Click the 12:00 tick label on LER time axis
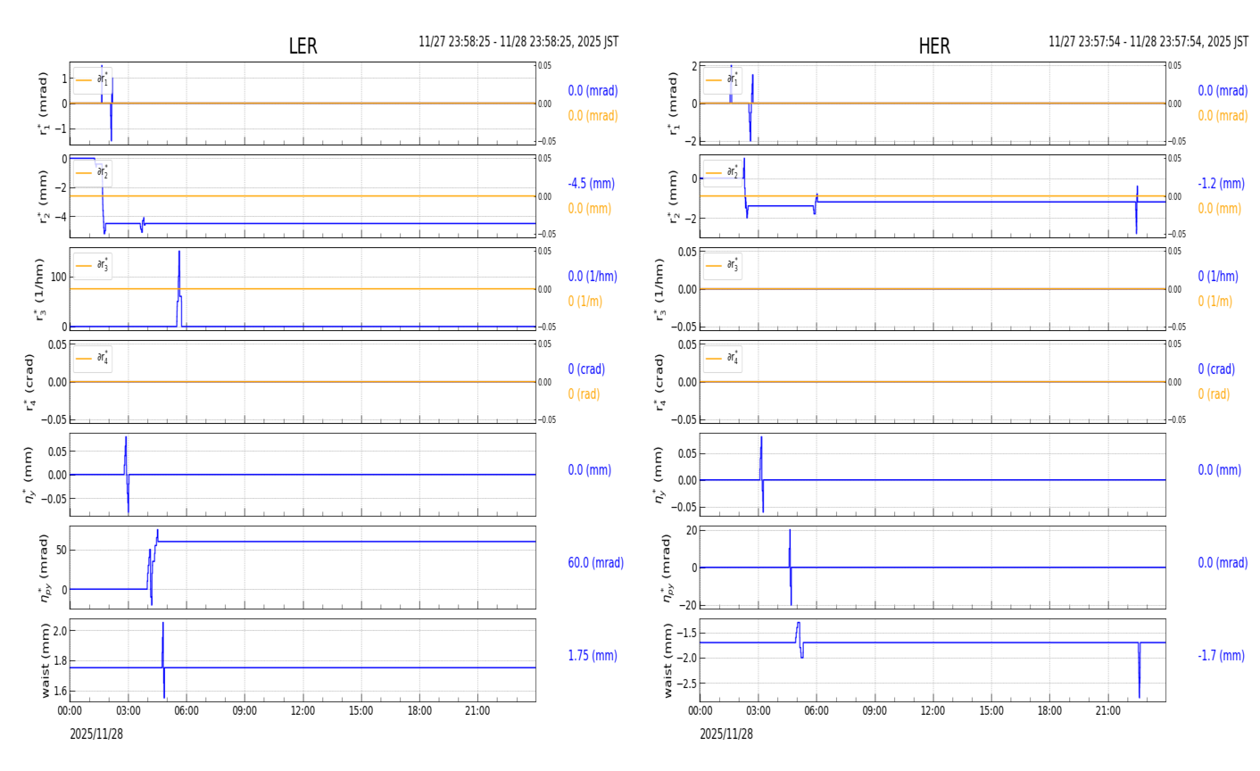 point(303,711)
